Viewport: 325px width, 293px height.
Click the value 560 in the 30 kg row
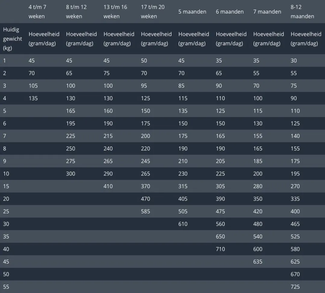pos(220,224)
